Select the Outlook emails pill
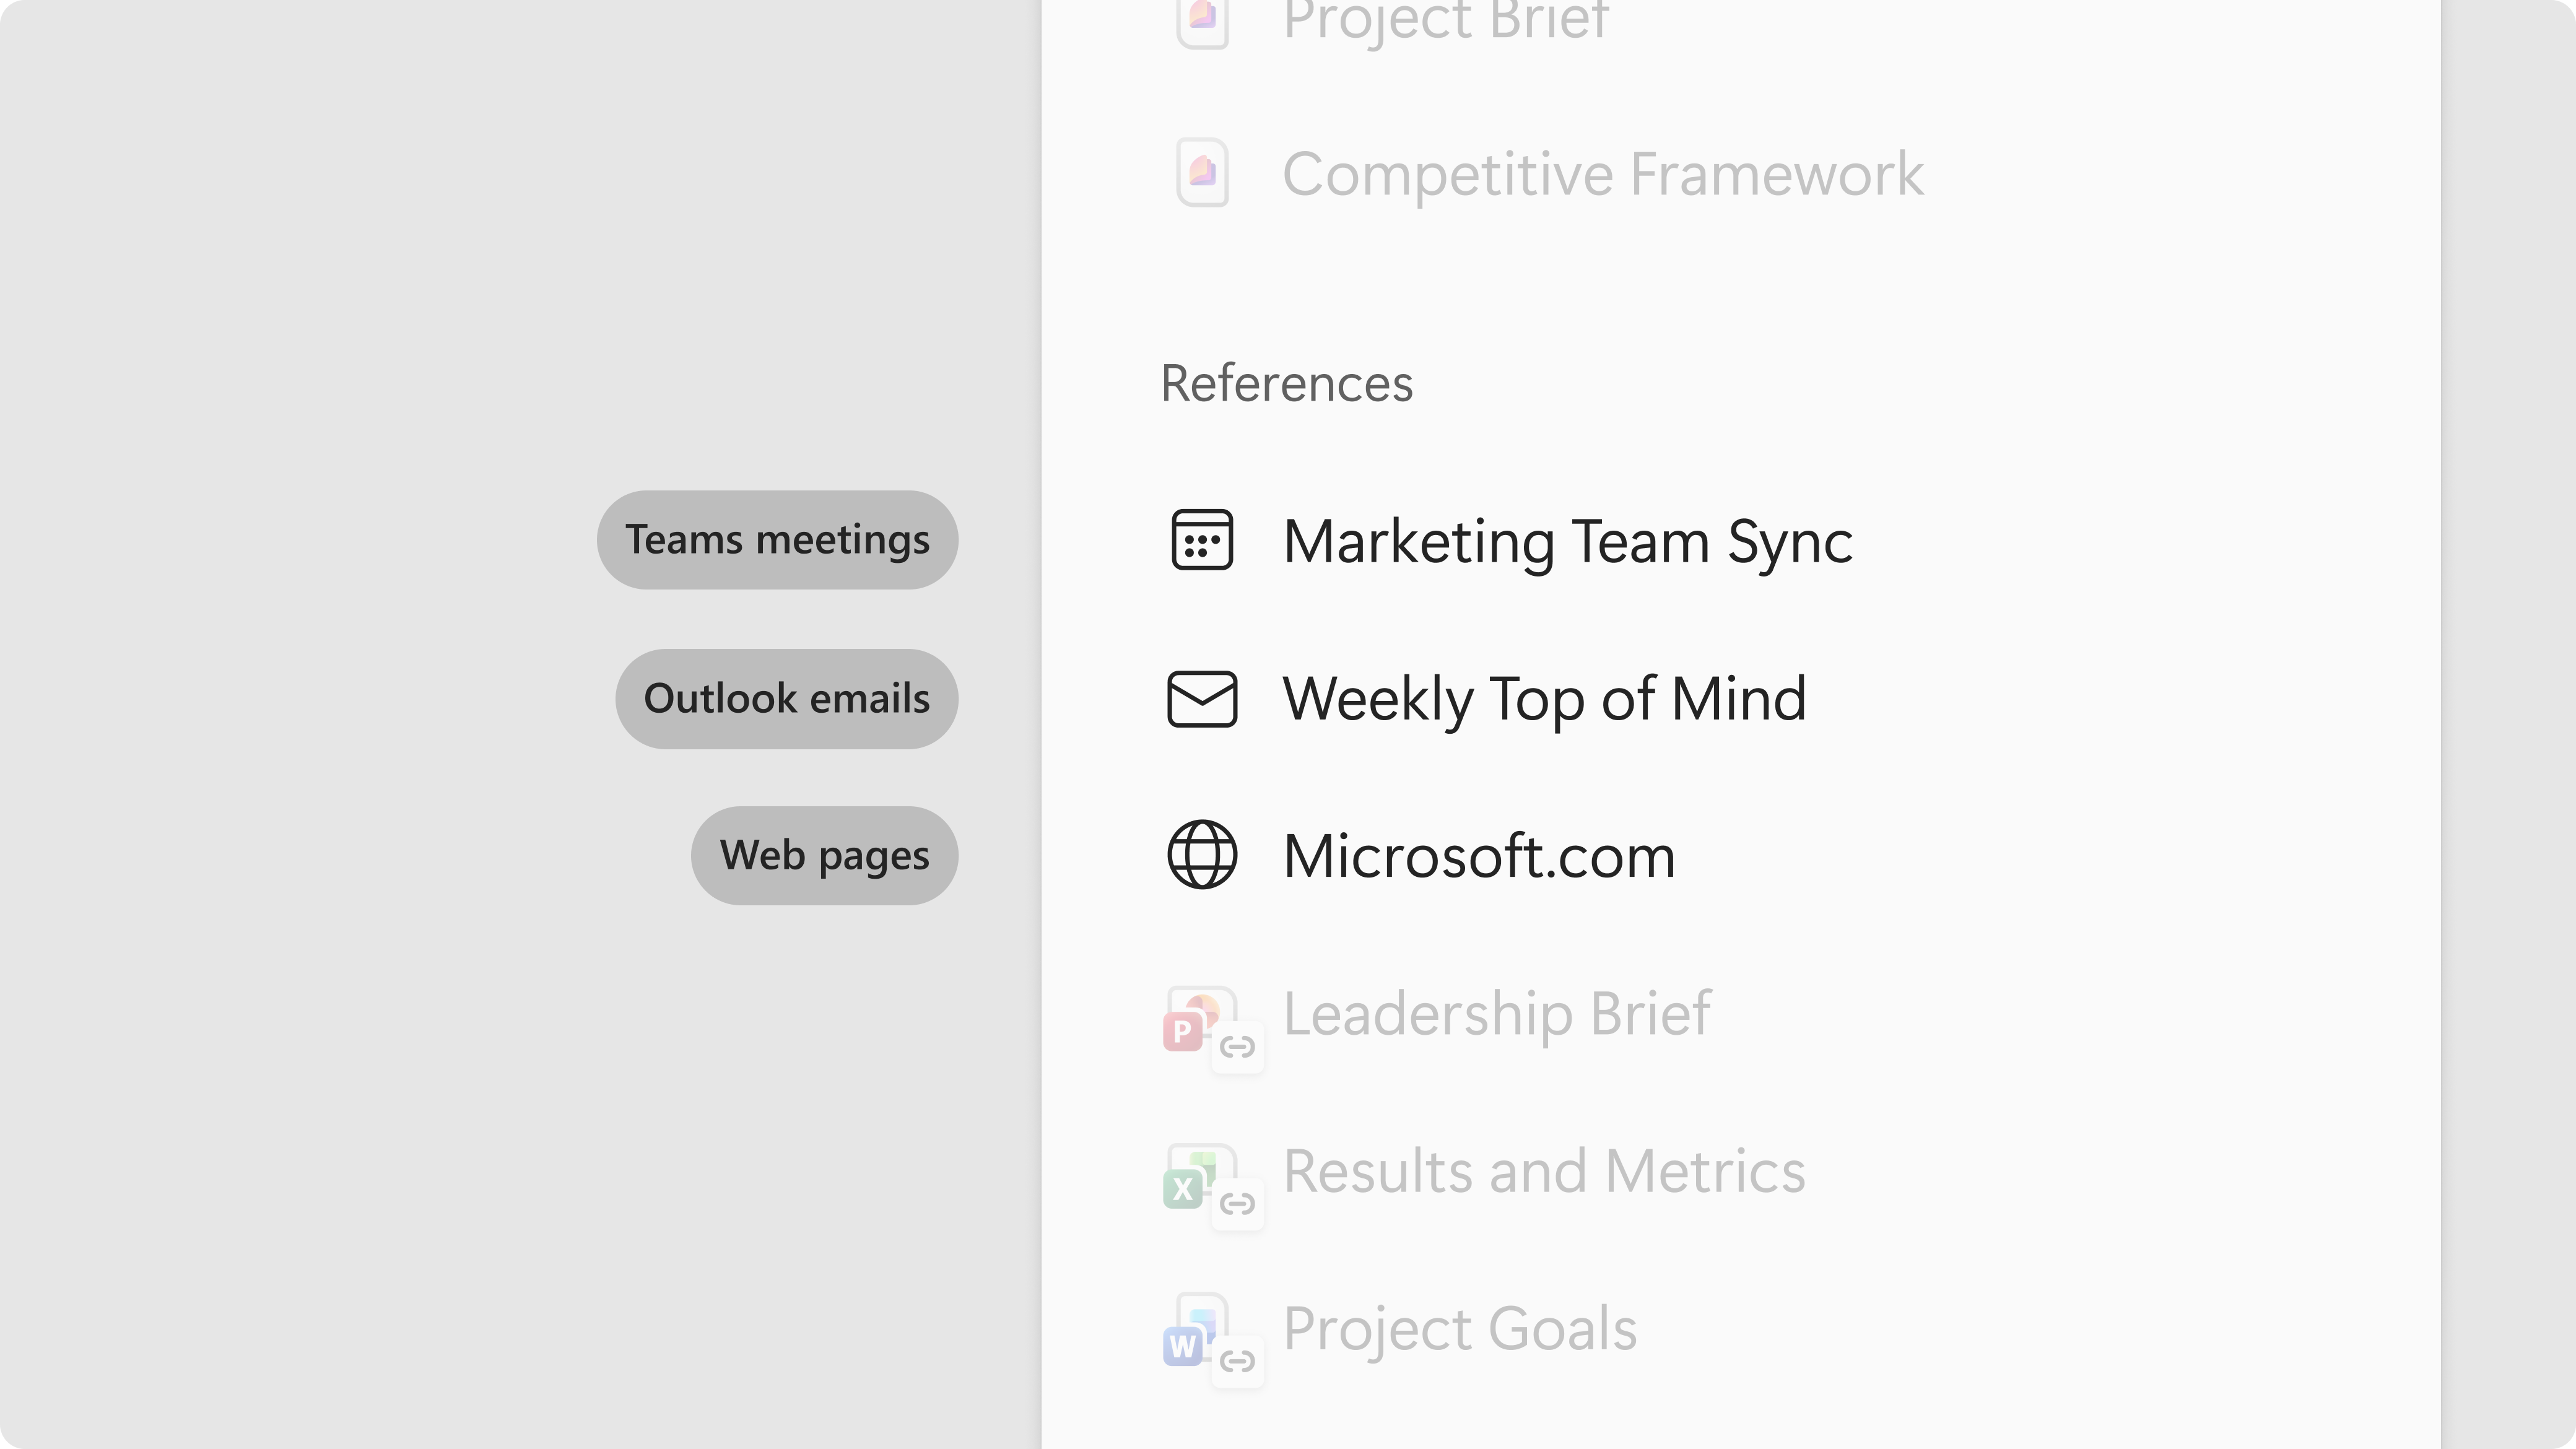 coord(786,699)
